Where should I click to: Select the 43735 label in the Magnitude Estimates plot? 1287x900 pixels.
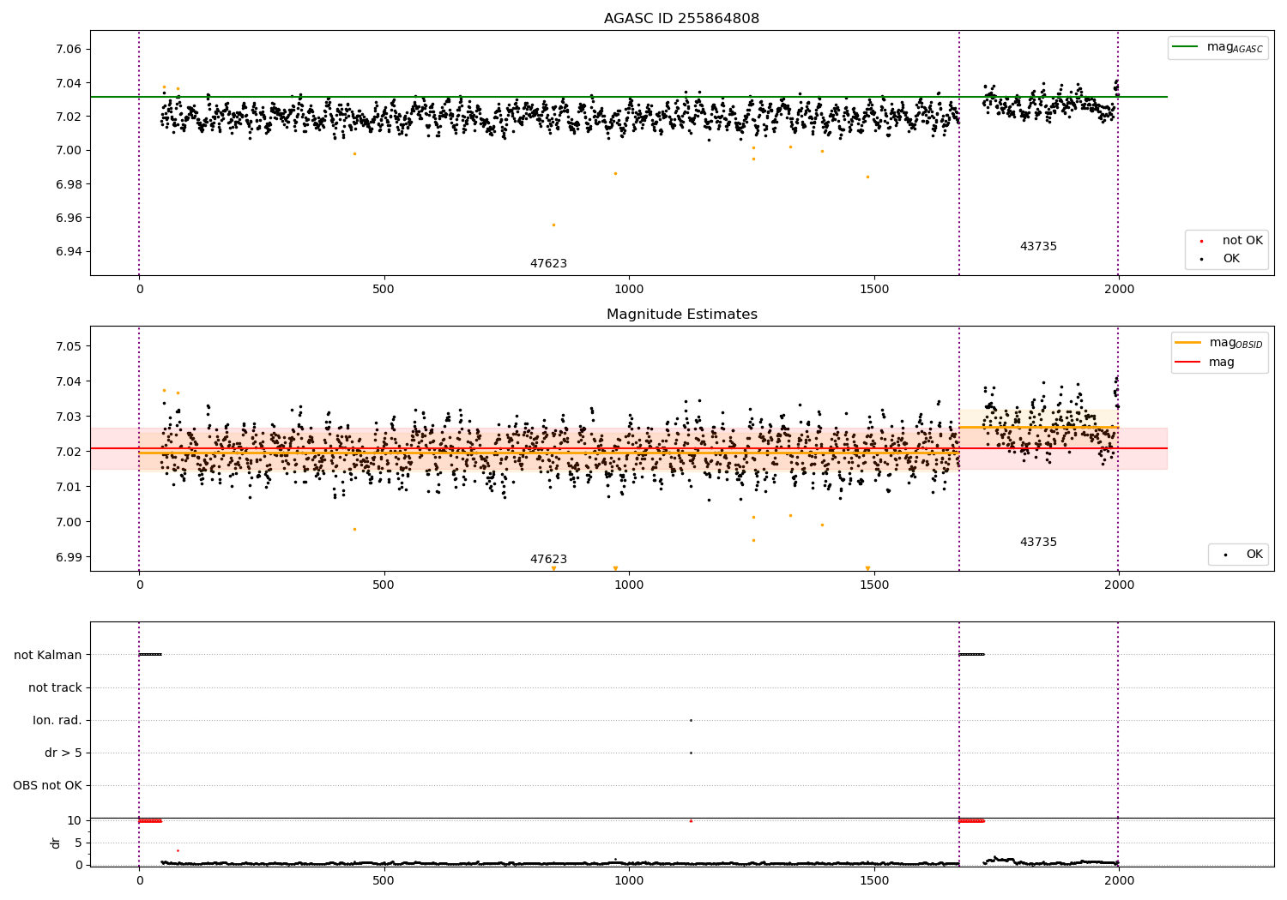click(x=1038, y=543)
